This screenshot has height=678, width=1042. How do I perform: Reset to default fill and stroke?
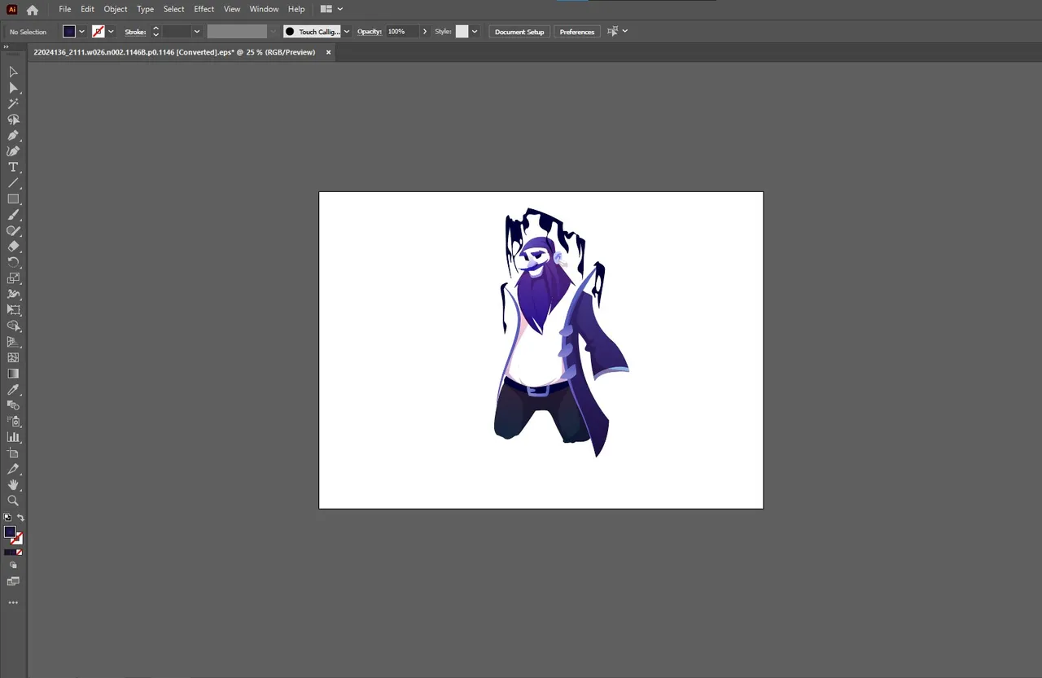(x=7, y=518)
